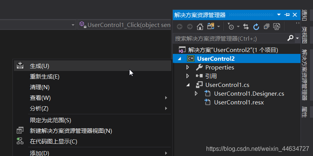Image resolution: width=313 pixels, height=156 pixels.
Task: Click the wrench icon beside Properties
Action: pyautogui.click(x=199, y=68)
